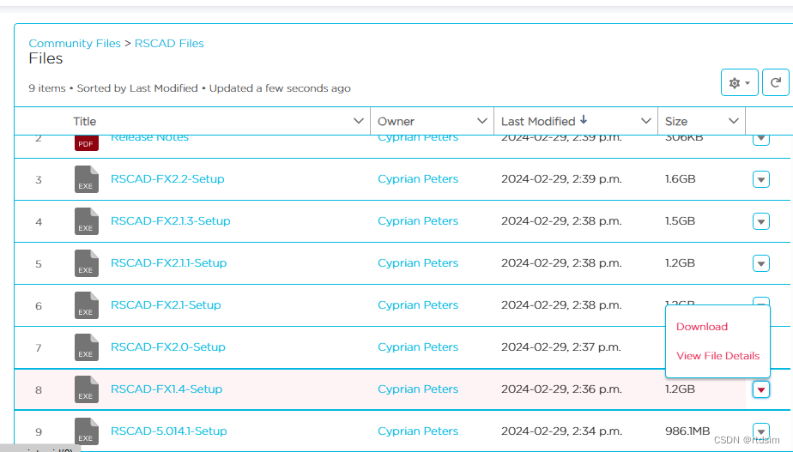This screenshot has height=452, width=793.
Task: Show actions for RSCAD-5.014.1-Setup row
Action: [x=760, y=431]
